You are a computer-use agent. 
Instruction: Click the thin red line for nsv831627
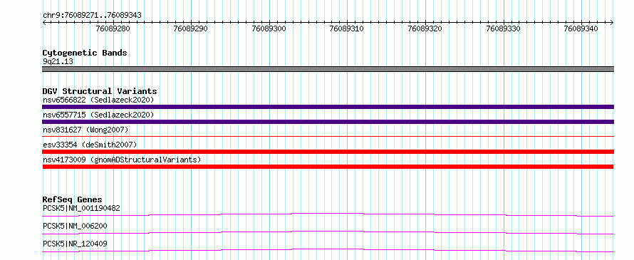coord(328,137)
